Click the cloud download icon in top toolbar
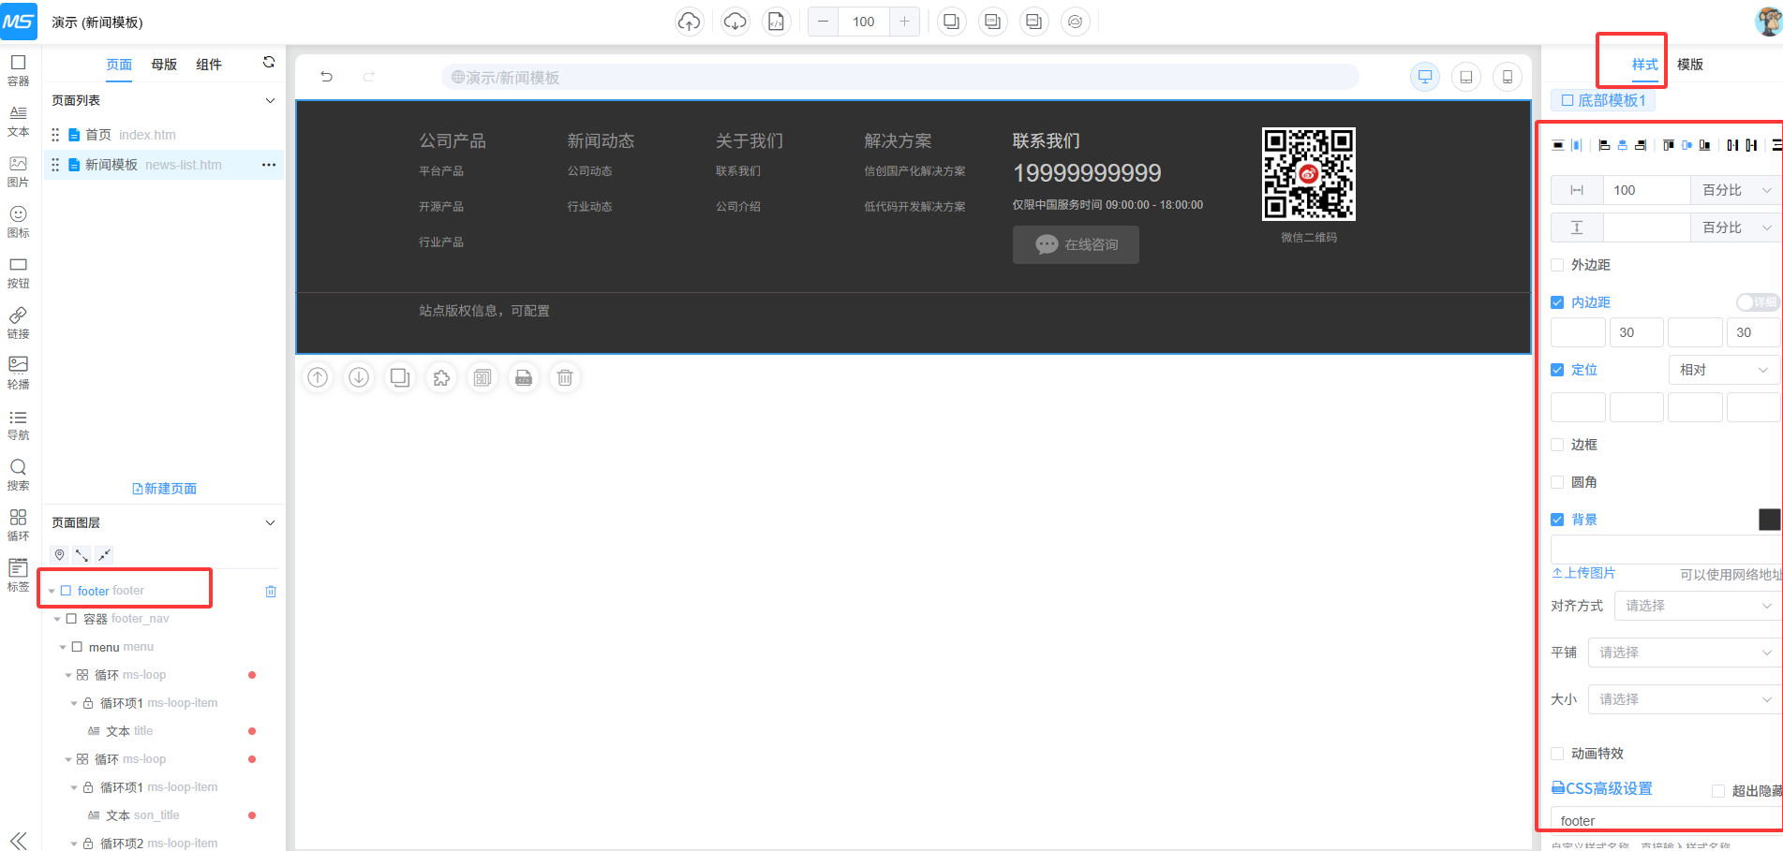 pos(735,22)
